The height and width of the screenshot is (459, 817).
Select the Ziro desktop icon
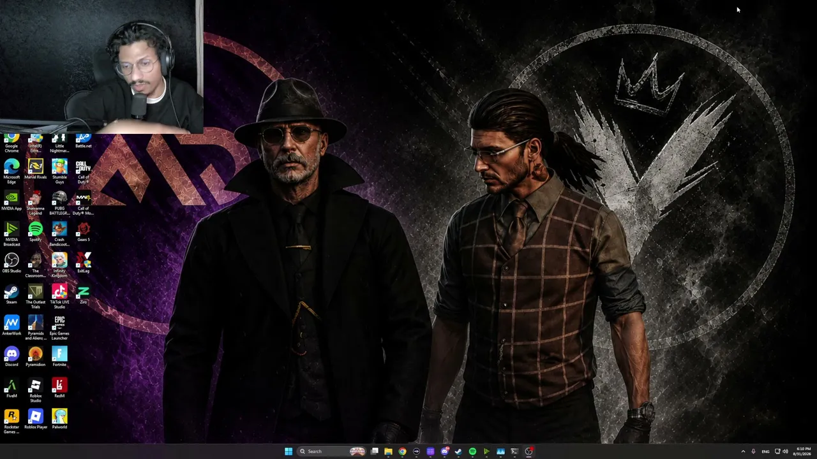coord(83,294)
